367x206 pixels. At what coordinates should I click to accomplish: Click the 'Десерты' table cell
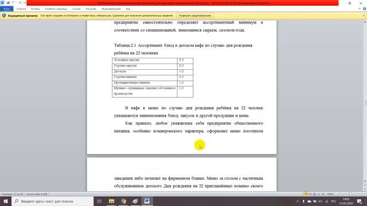145,72
